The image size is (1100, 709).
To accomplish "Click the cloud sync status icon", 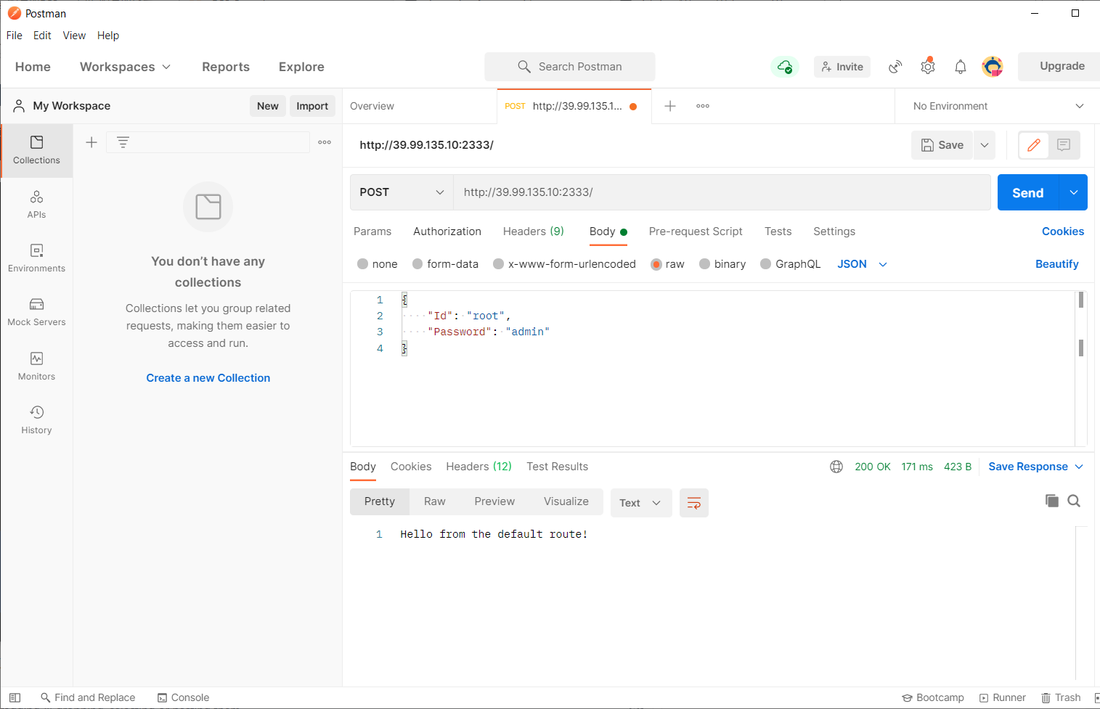I will pyautogui.click(x=784, y=67).
